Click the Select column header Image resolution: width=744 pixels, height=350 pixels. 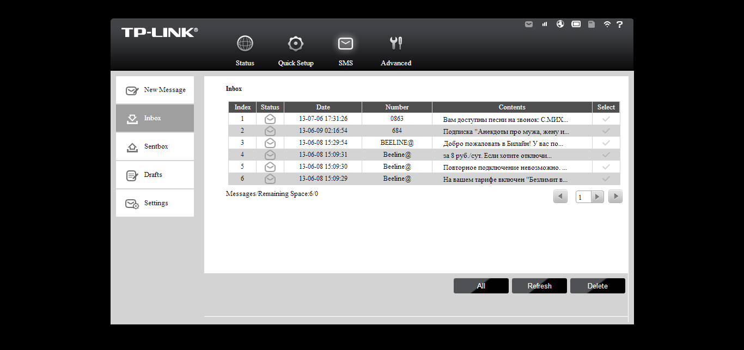click(x=606, y=107)
